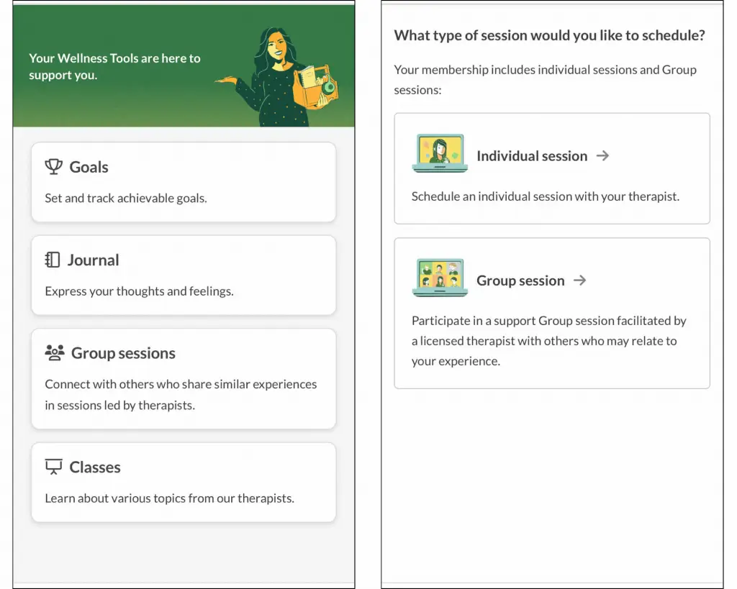Click the Individual session label text

(532, 155)
